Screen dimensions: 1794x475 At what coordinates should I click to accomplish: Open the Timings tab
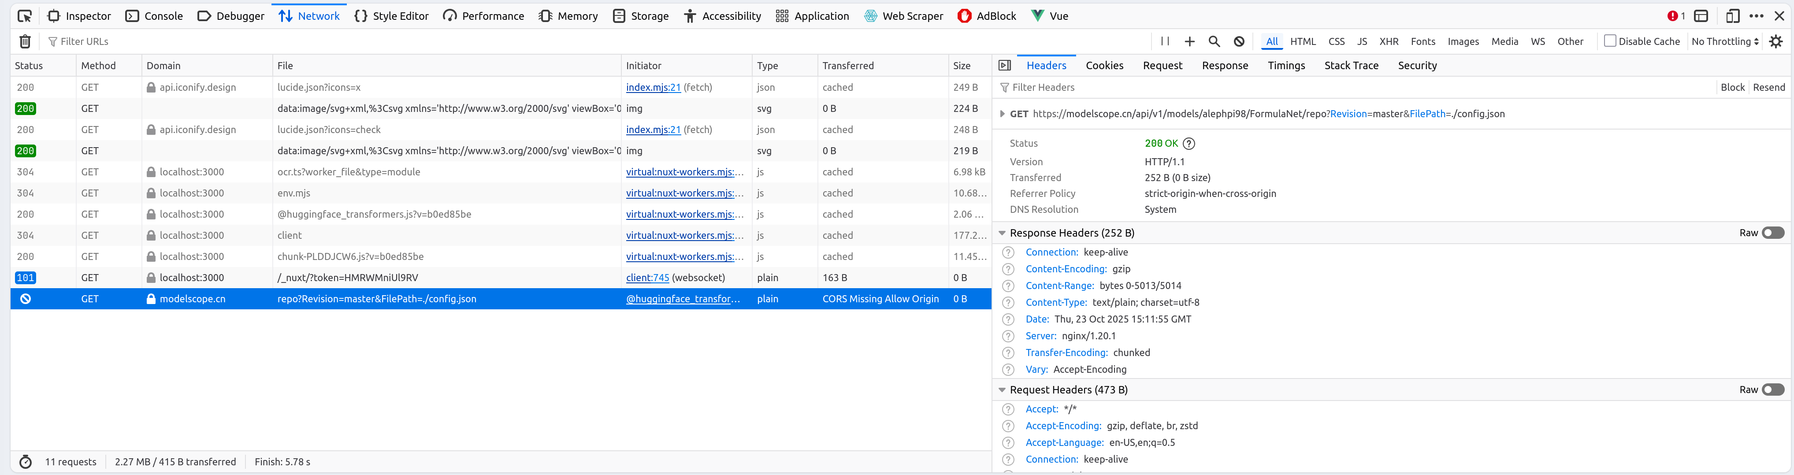tap(1285, 66)
